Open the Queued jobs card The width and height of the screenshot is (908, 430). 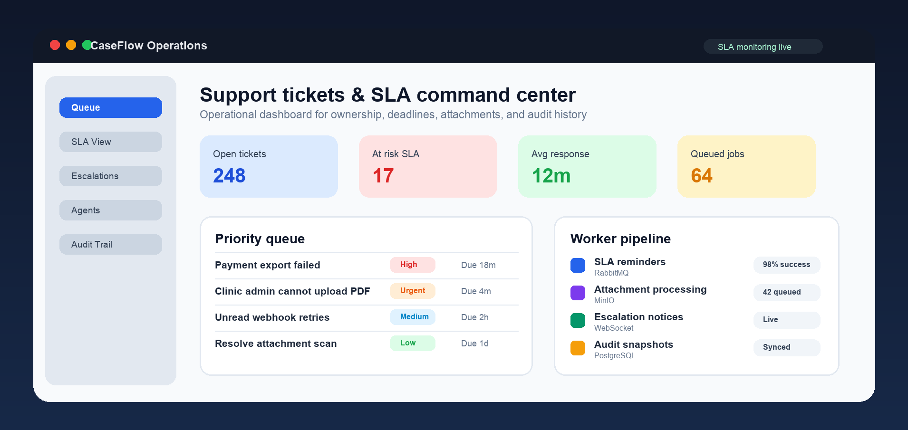pos(746,166)
